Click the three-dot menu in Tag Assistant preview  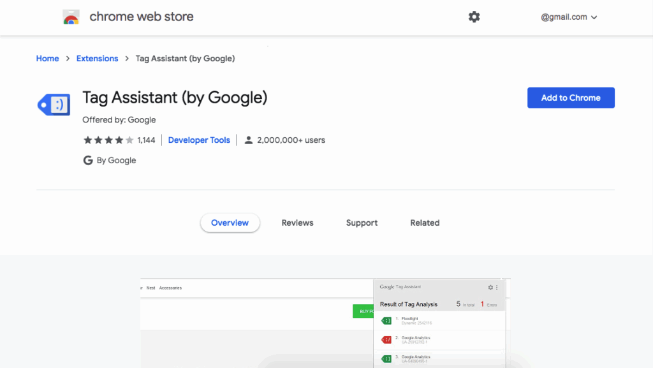click(497, 287)
